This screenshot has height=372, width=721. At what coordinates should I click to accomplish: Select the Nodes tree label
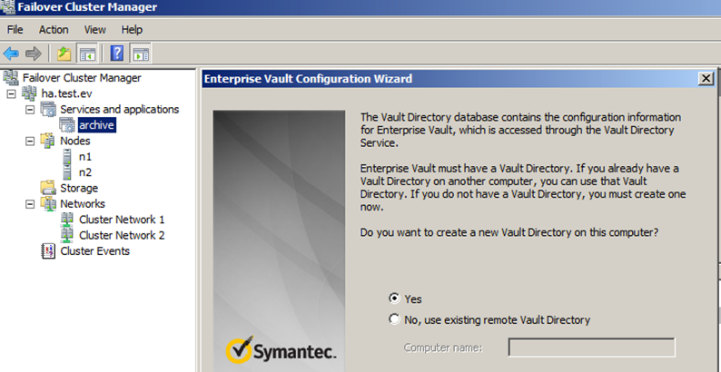coord(75,141)
